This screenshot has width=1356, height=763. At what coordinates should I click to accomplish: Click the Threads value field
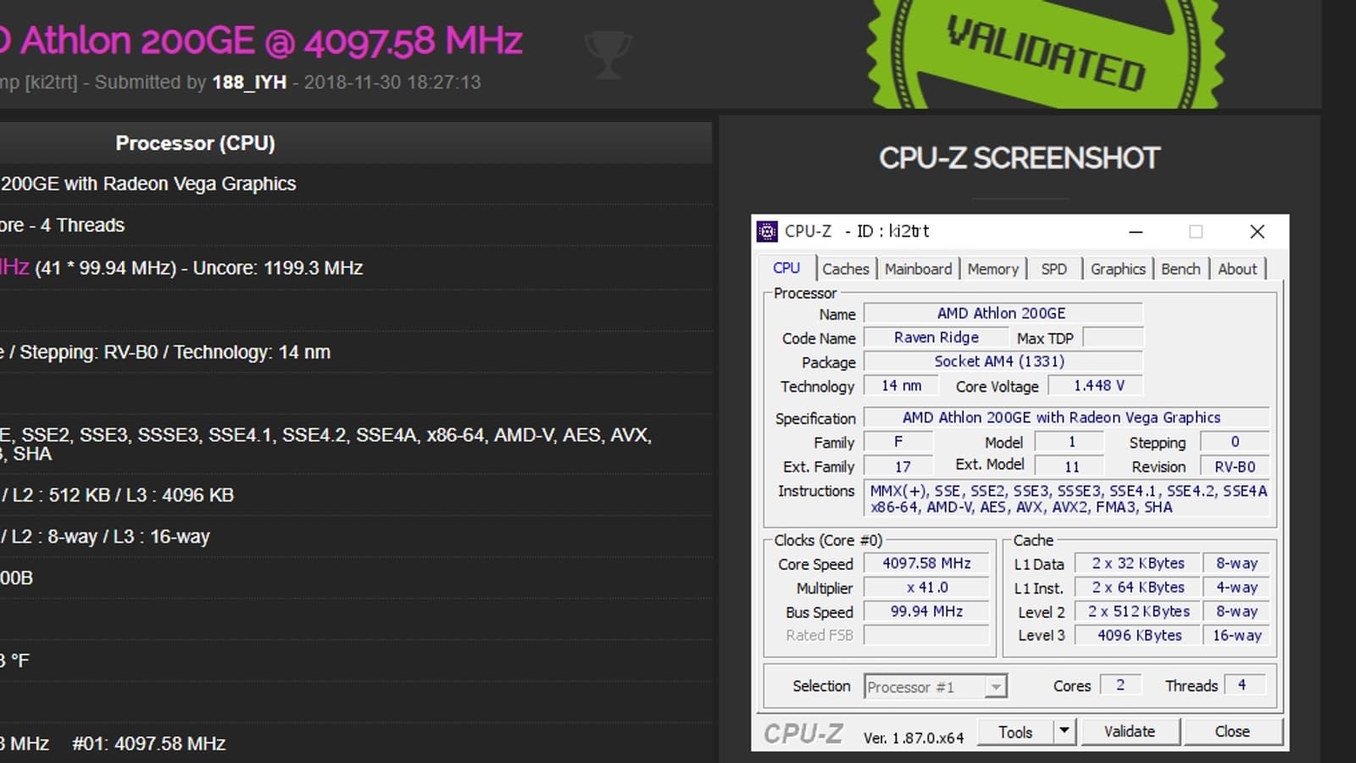coord(1240,685)
